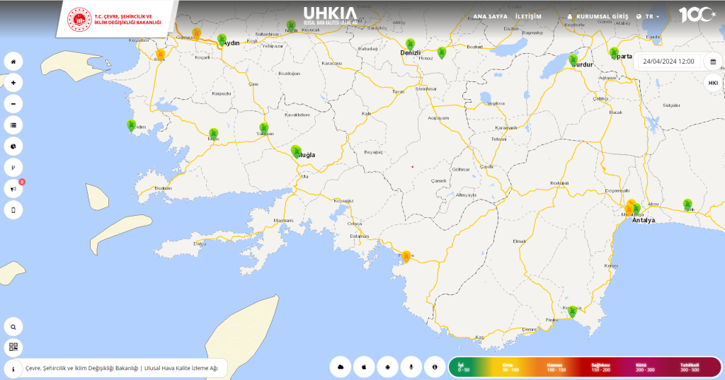The width and height of the screenshot is (725, 380).
Task: Click the date field 24/04/2024 12:00
Action: coord(668,62)
